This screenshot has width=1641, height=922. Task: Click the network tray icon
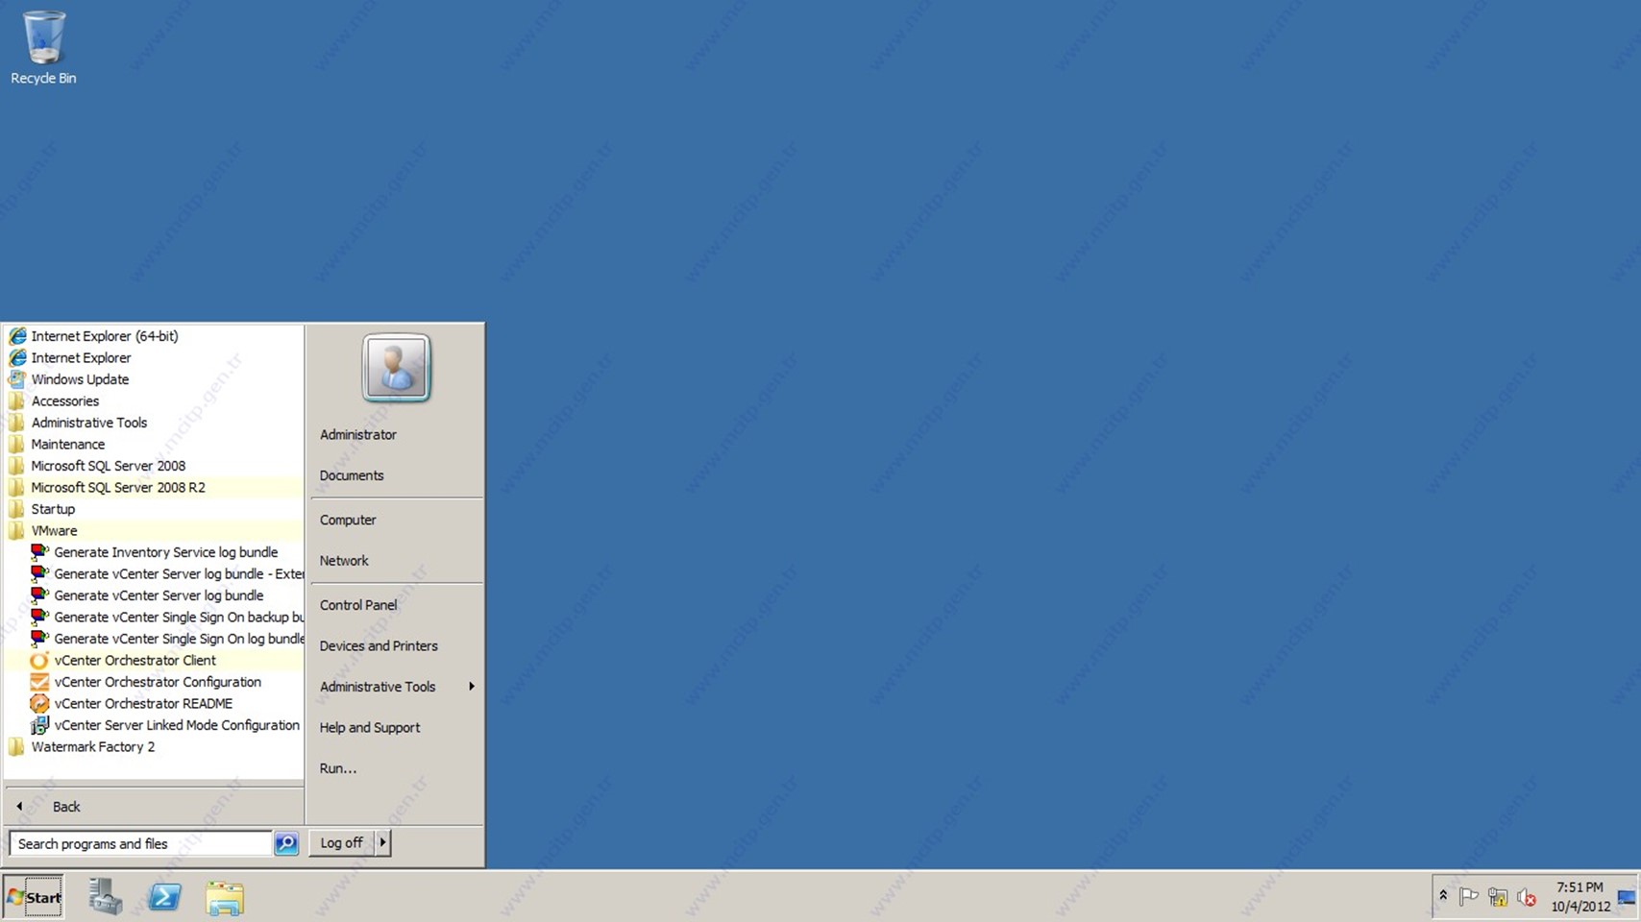click(1497, 897)
